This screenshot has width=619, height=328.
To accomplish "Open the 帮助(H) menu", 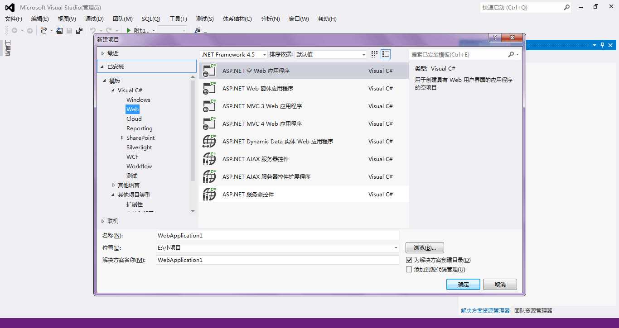I will [x=327, y=19].
